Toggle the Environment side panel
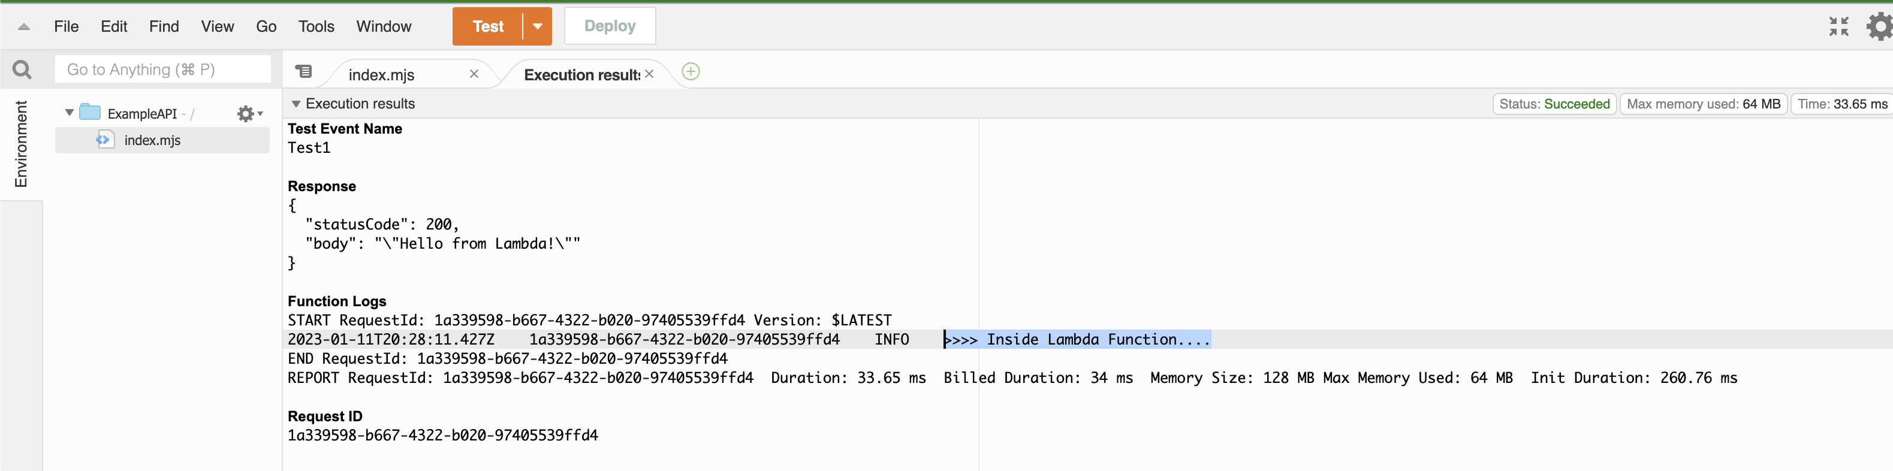 click(x=20, y=144)
